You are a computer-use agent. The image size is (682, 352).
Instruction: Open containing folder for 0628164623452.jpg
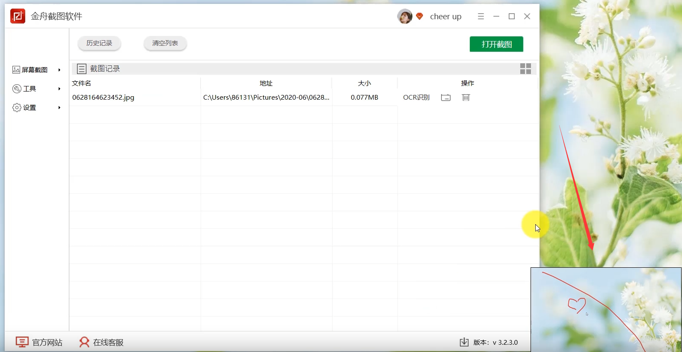coord(446,98)
